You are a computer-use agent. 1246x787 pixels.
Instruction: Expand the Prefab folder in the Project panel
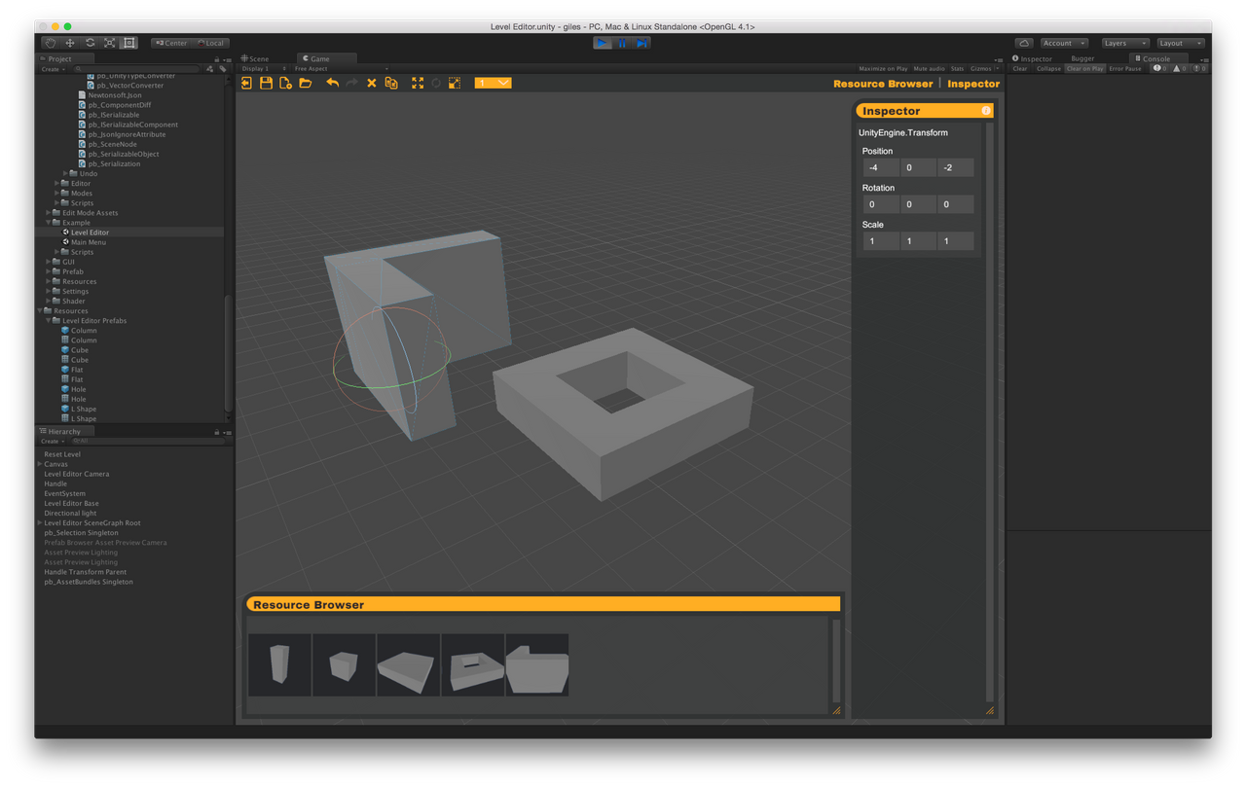[46, 271]
